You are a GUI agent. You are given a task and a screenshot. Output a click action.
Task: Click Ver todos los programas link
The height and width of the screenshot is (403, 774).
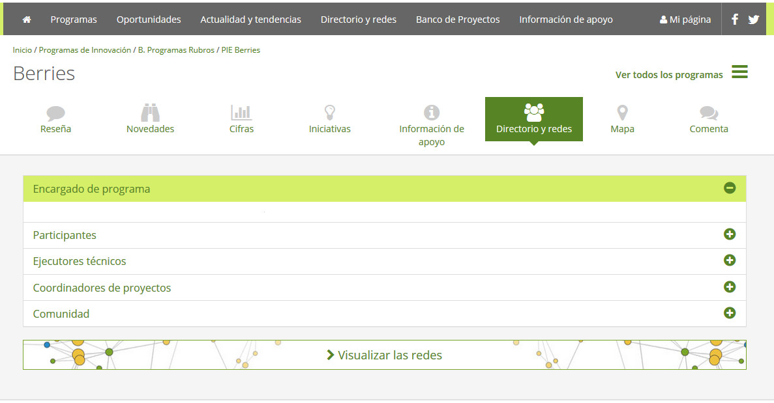[669, 75]
